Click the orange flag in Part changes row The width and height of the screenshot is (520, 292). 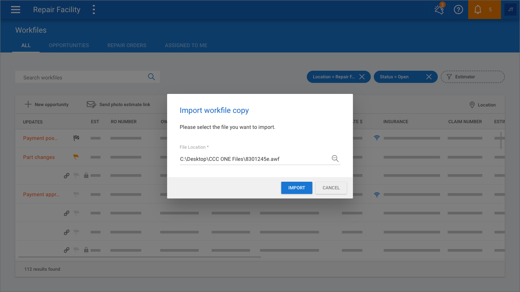(x=76, y=157)
